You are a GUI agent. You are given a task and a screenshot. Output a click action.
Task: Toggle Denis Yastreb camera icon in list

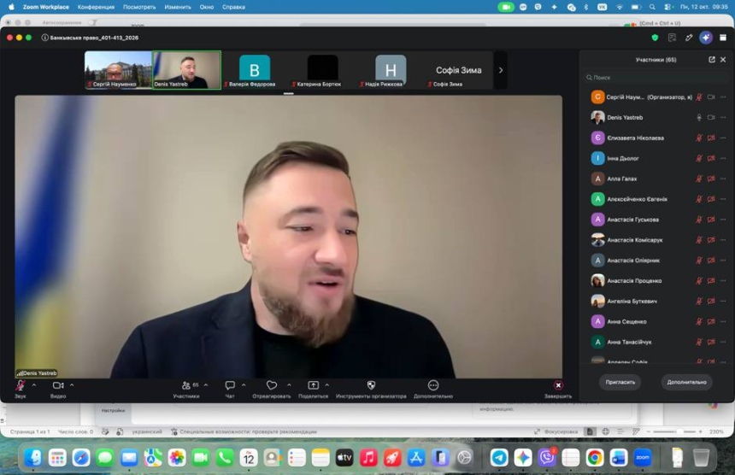[711, 118]
